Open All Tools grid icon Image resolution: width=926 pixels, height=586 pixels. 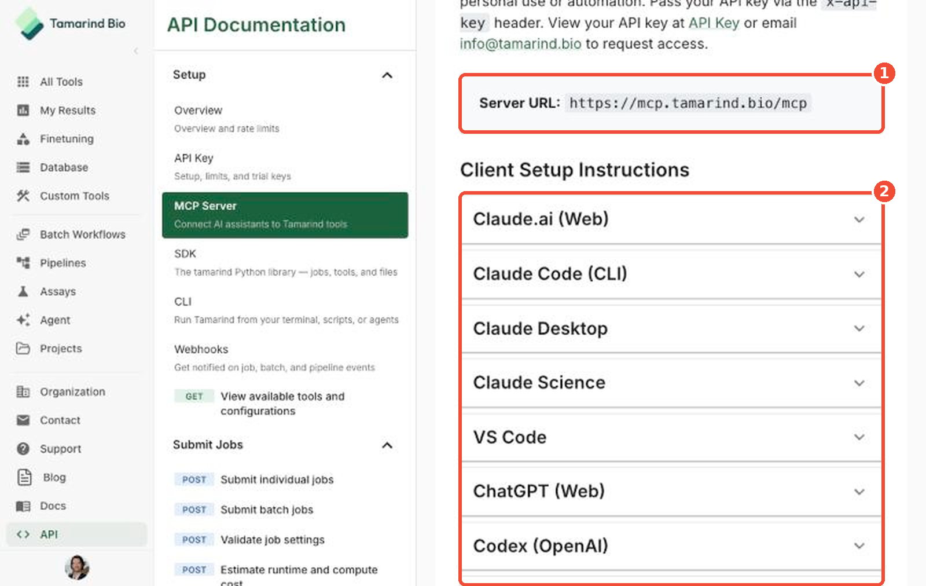23,82
